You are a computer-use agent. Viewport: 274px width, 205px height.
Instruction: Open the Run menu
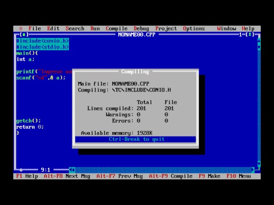pyautogui.click(x=95, y=29)
